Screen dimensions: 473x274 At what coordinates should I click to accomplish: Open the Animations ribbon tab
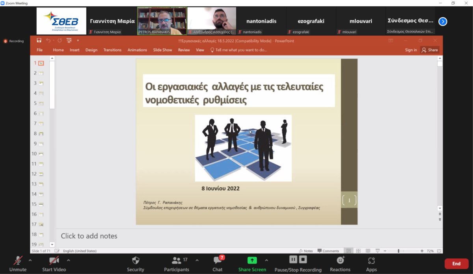137,50
